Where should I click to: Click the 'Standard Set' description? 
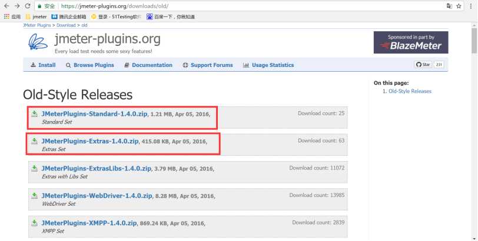coord(57,122)
